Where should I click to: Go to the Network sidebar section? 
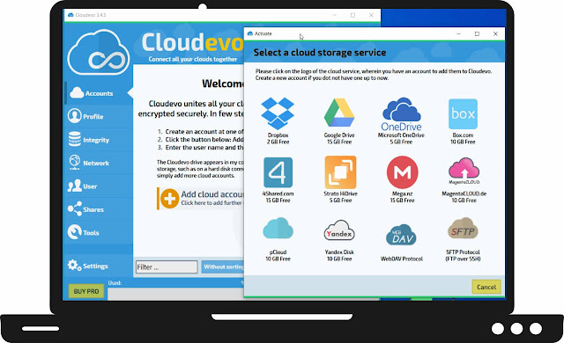click(99, 163)
